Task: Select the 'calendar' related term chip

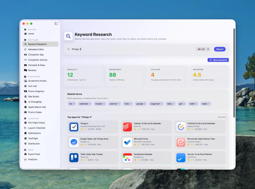Action: pyautogui.click(x=85, y=104)
